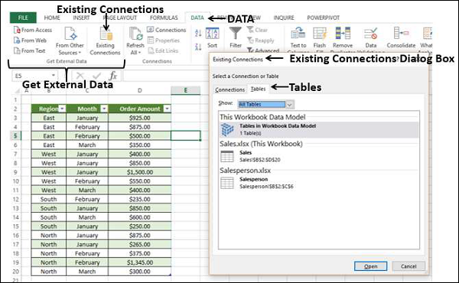Select the Tables tab in dialog

pyautogui.click(x=259, y=89)
